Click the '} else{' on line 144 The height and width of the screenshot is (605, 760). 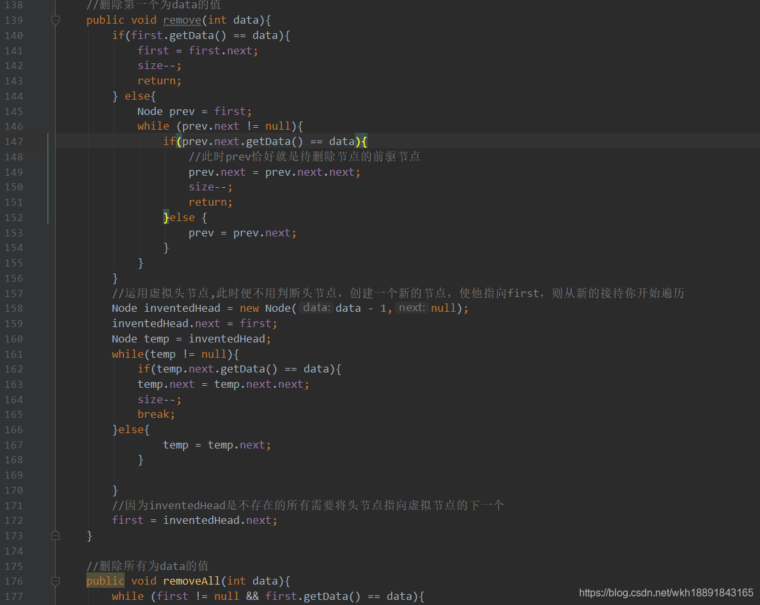tap(134, 96)
